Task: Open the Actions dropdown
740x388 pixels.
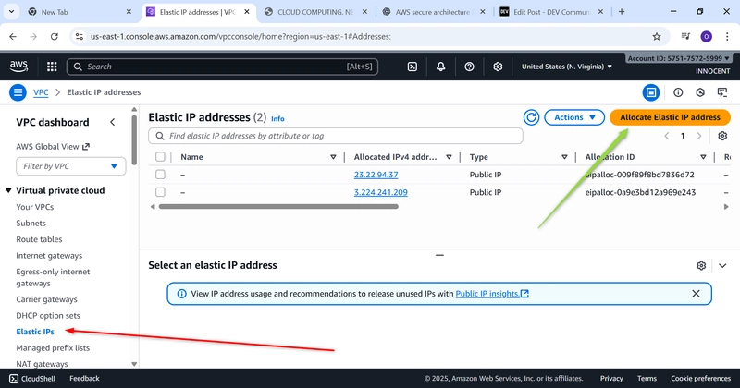Action: 574,117
